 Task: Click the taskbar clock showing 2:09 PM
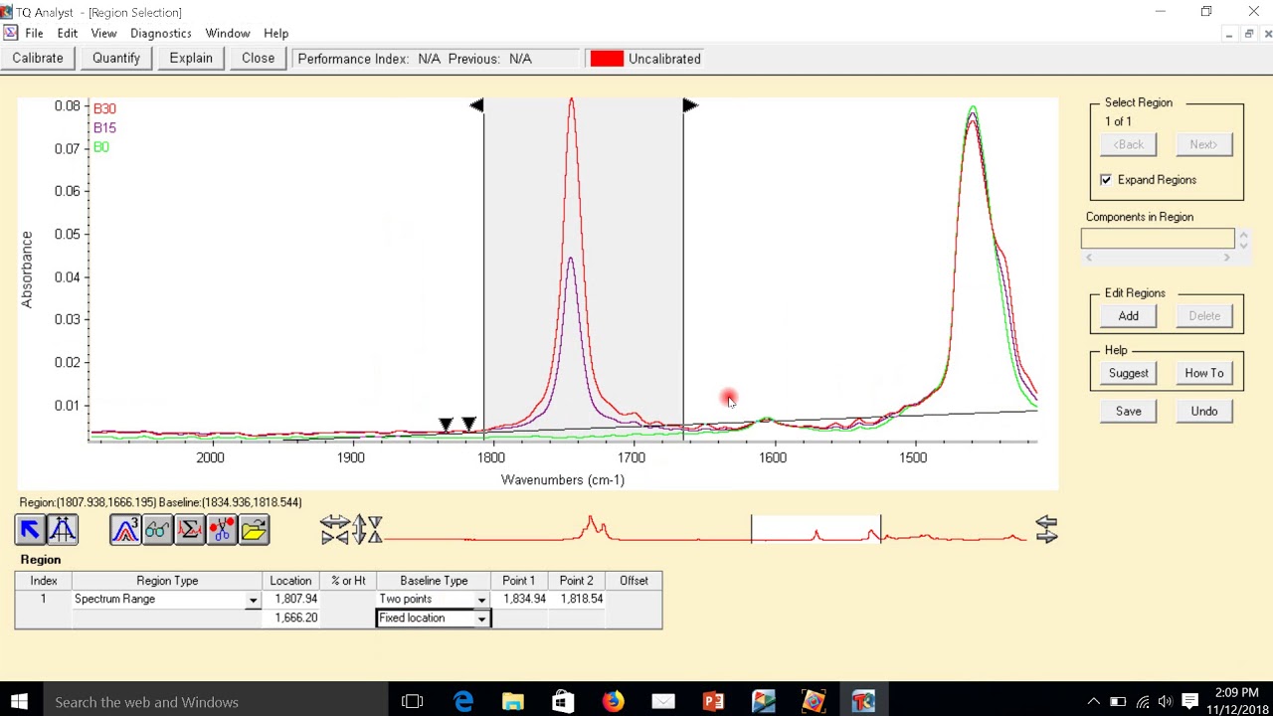pos(1236,701)
